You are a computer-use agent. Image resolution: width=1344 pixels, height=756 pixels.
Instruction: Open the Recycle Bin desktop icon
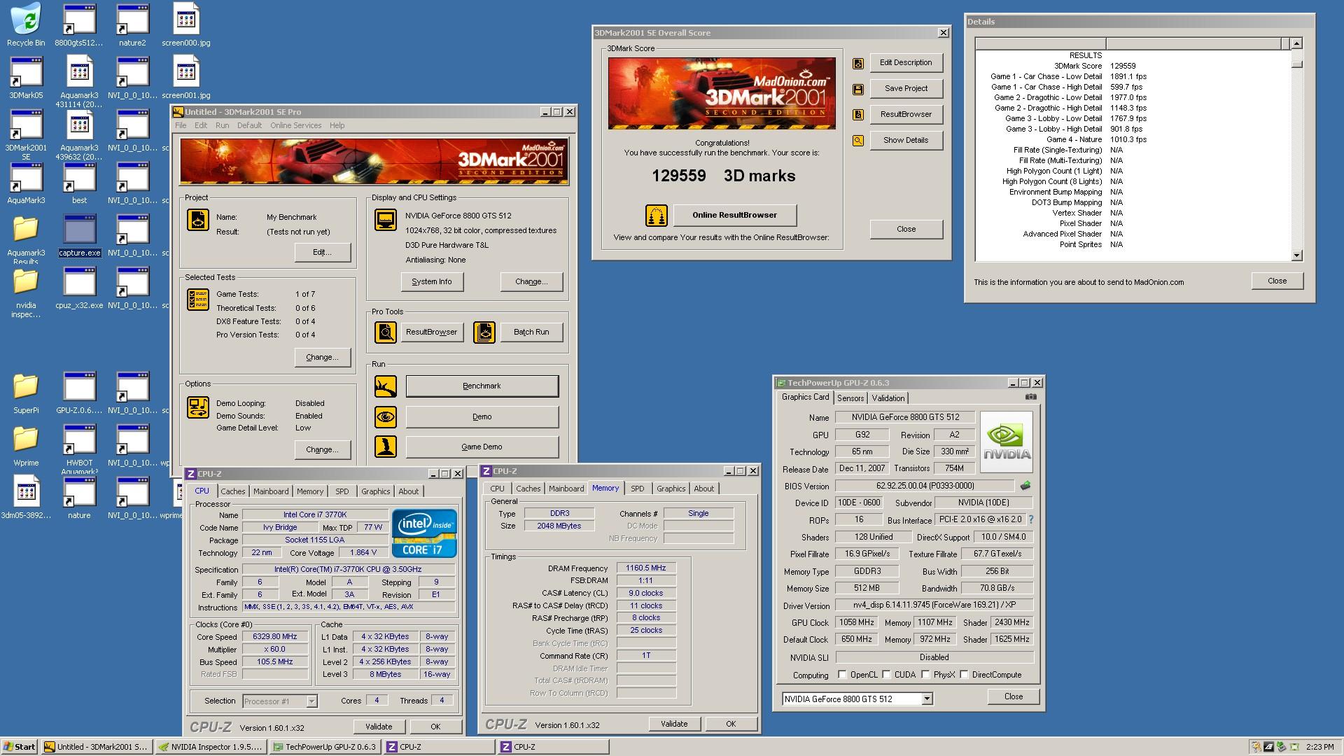[x=26, y=24]
